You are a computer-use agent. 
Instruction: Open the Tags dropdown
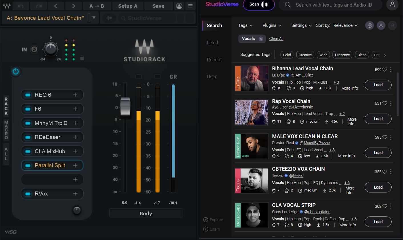click(x=245, y=25)
